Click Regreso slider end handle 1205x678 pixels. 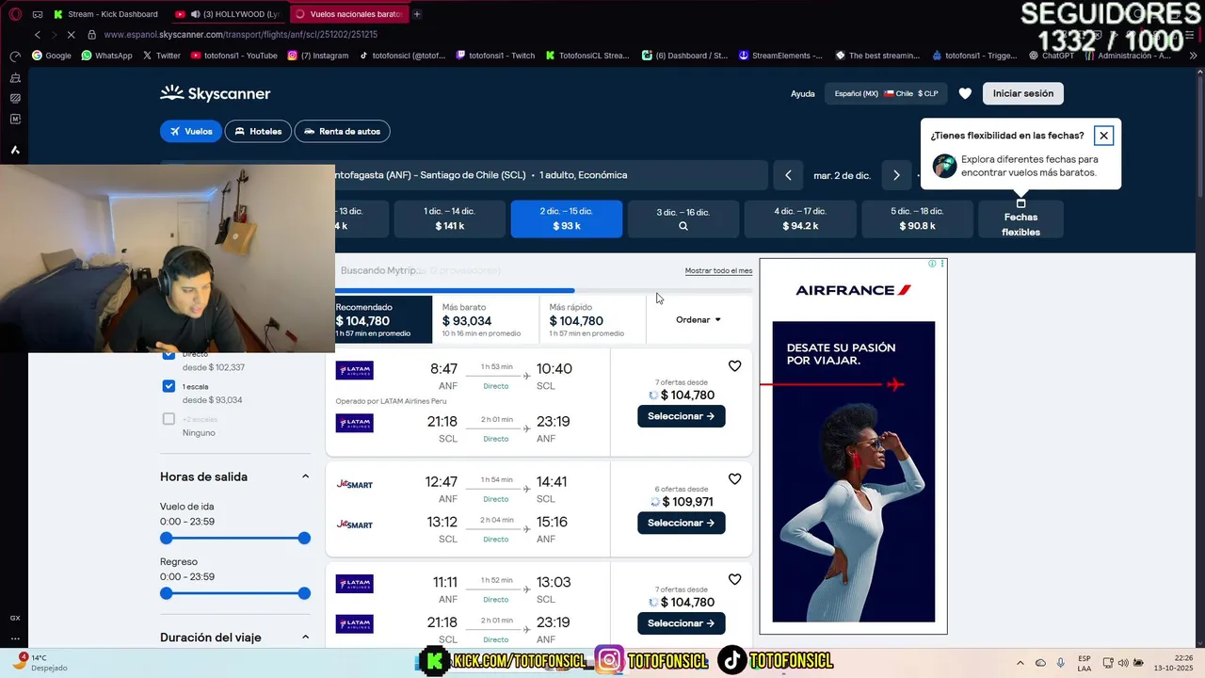(x=304, y=593)
